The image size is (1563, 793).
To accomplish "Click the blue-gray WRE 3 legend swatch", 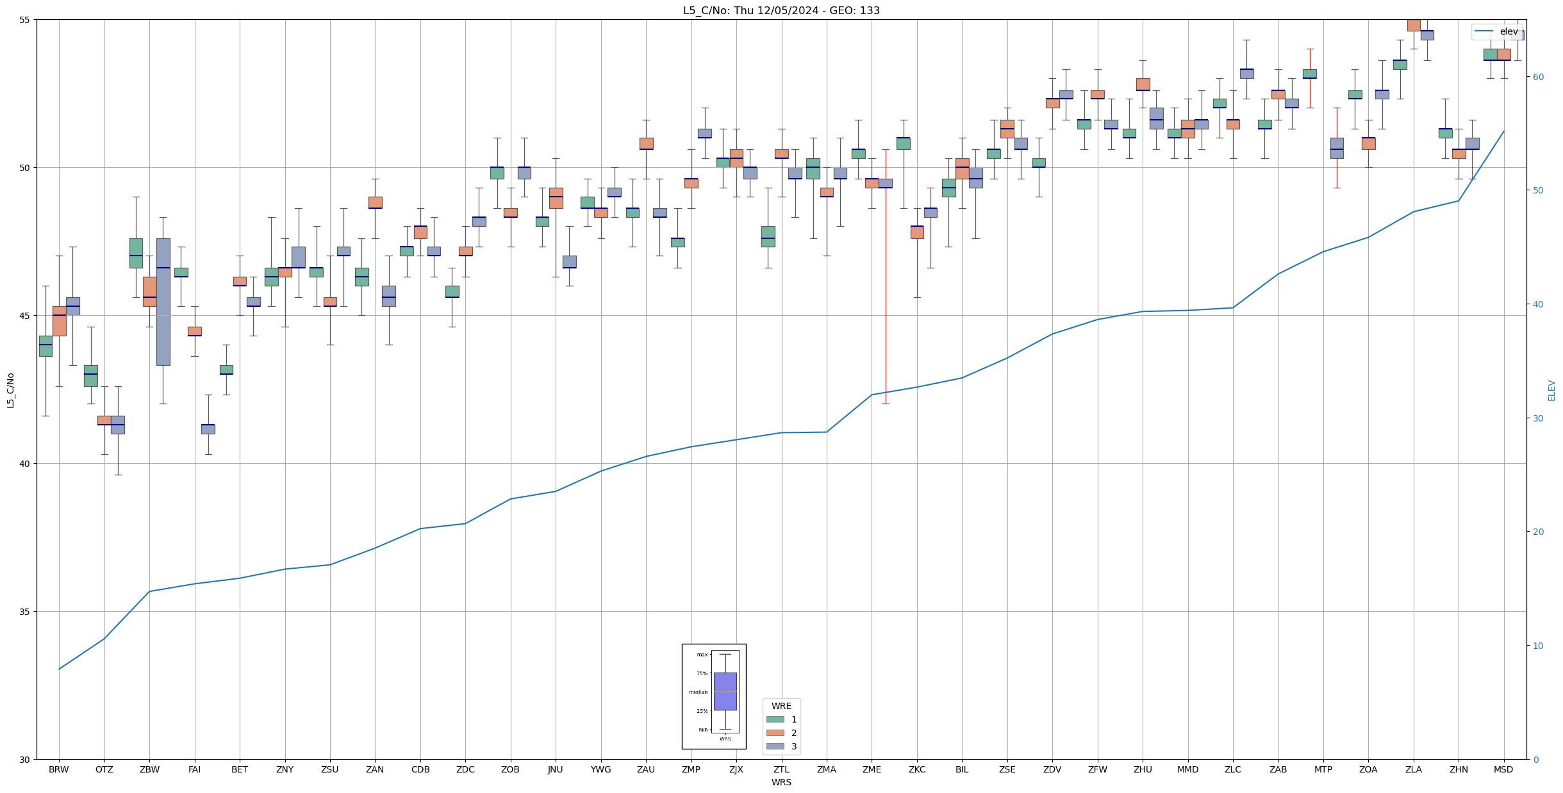I will click(x=775, y=746).
